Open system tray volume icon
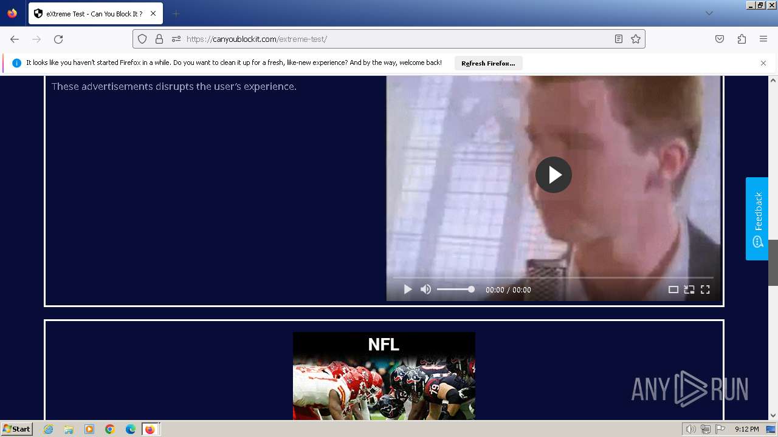 [690, 429]
